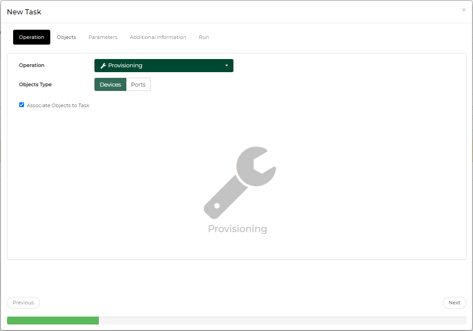Viewport: 473px width, 331px height.
Task: Switch objects type to Ports
Action: click(x=138, y=84)
